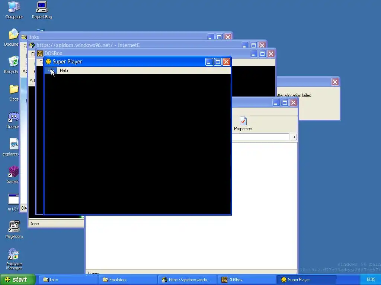Open the File menu in Super Player

[51, 71]
